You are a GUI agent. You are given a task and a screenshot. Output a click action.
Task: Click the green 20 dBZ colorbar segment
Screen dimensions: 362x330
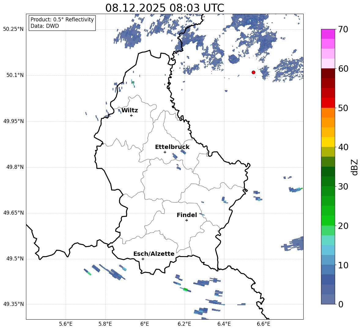coord(328,220)
